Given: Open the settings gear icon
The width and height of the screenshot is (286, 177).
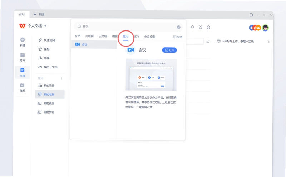Looking at the screenshot, I should pos(208,28).
